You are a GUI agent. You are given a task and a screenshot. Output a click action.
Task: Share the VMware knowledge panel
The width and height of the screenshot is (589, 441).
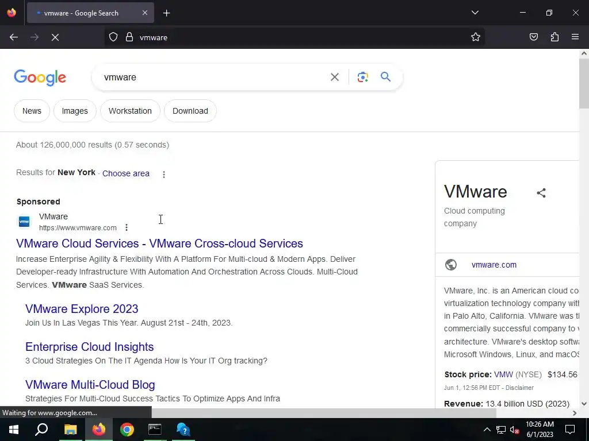click(541, 193)
